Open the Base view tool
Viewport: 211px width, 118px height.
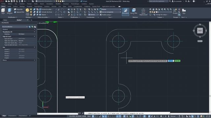184,11
